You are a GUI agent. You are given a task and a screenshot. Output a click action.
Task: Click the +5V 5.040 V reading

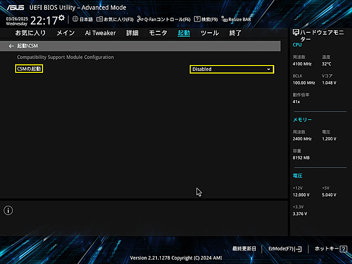pyautogui.click(x=329, y=195)
